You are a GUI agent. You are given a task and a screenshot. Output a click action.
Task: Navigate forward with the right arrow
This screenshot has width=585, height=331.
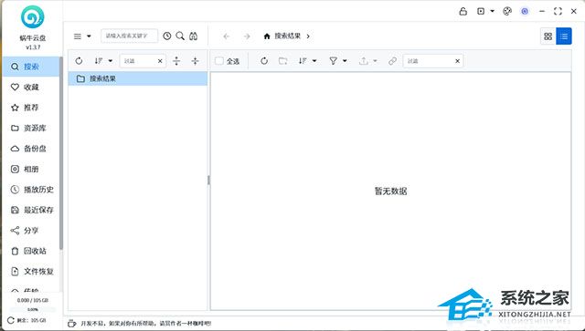(247, 36)
